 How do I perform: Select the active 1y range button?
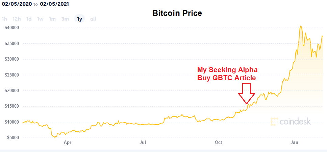(x=79, y=19)
